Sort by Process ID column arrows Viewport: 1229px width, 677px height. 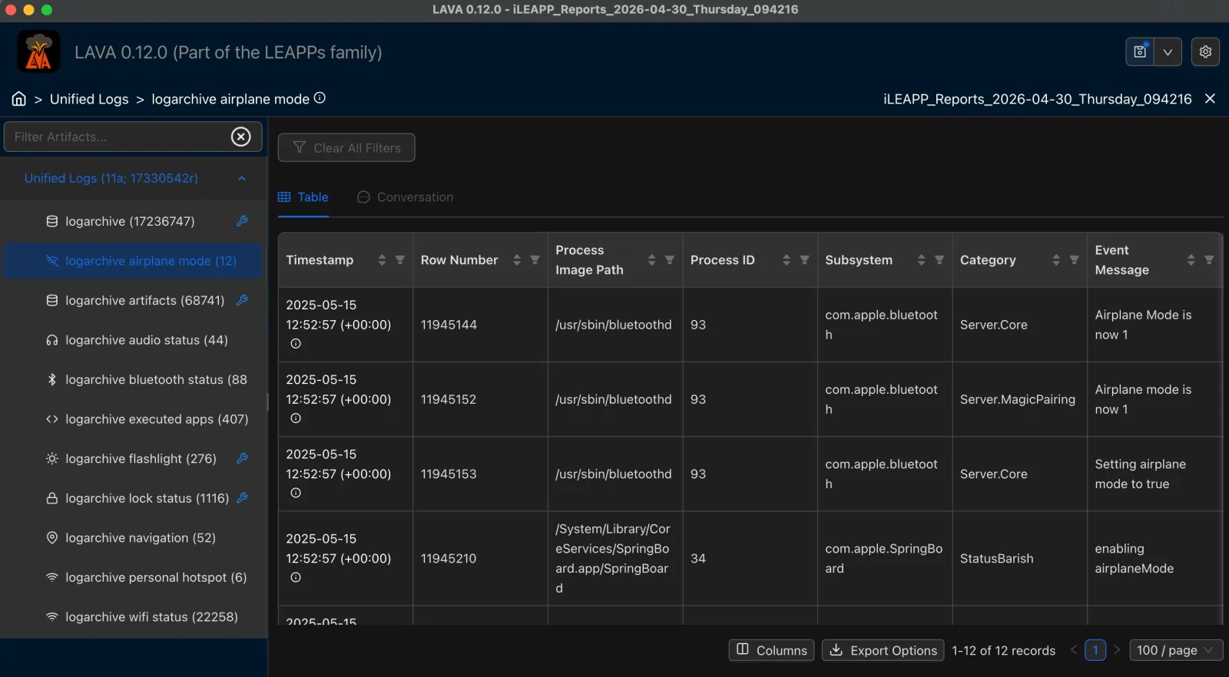coord(787,260)
